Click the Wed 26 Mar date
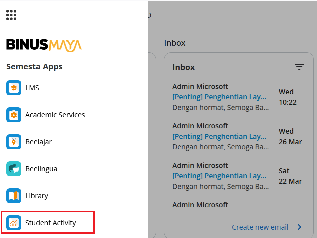 point(290,137)
